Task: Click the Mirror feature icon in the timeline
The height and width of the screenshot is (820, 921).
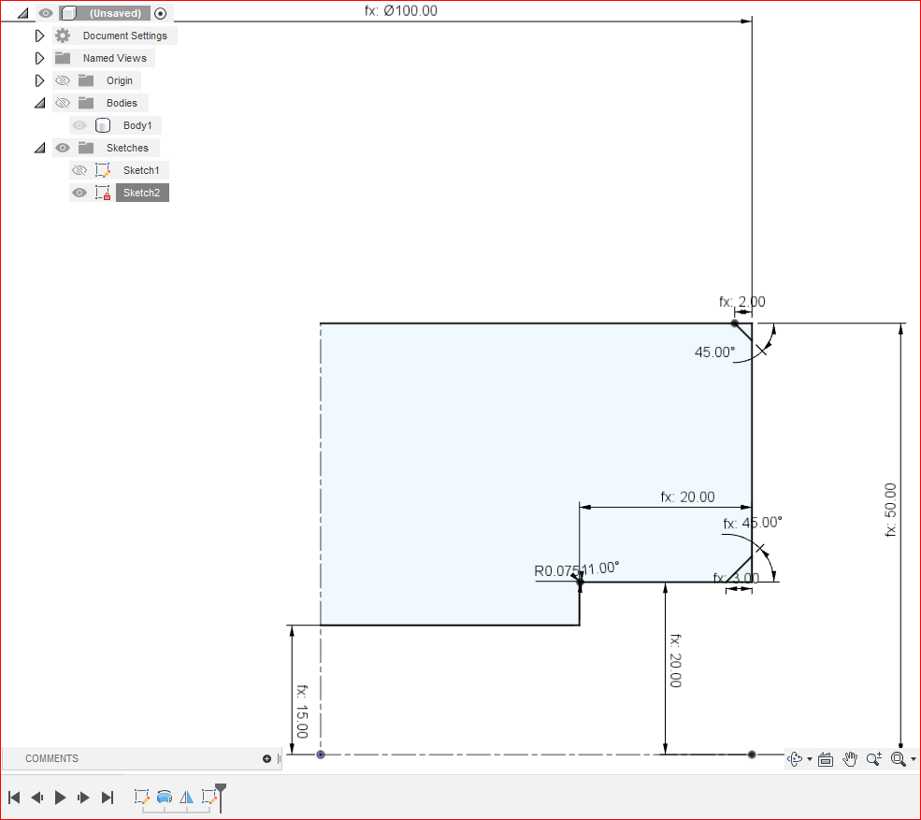Action: (x=185, y=797)
